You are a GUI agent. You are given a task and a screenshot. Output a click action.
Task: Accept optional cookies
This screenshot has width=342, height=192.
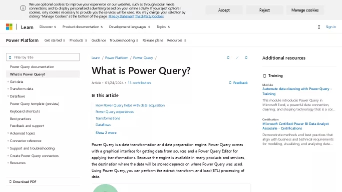(224, 10)
